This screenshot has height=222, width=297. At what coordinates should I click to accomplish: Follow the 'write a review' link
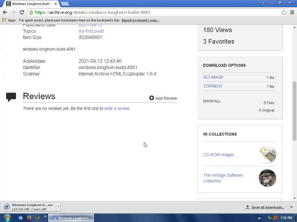[x=117, y=108]
